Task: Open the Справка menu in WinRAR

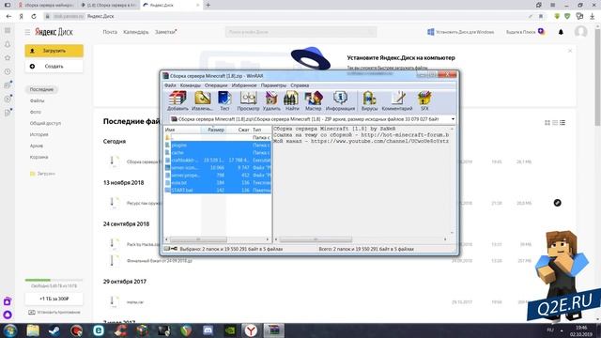Action: [300, 85]
